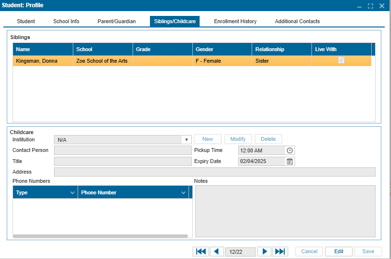Image resolution: width=391 pixels, height=259 pixels.
Task: Expand the Institution dropdown
Action: coord(187,140)
